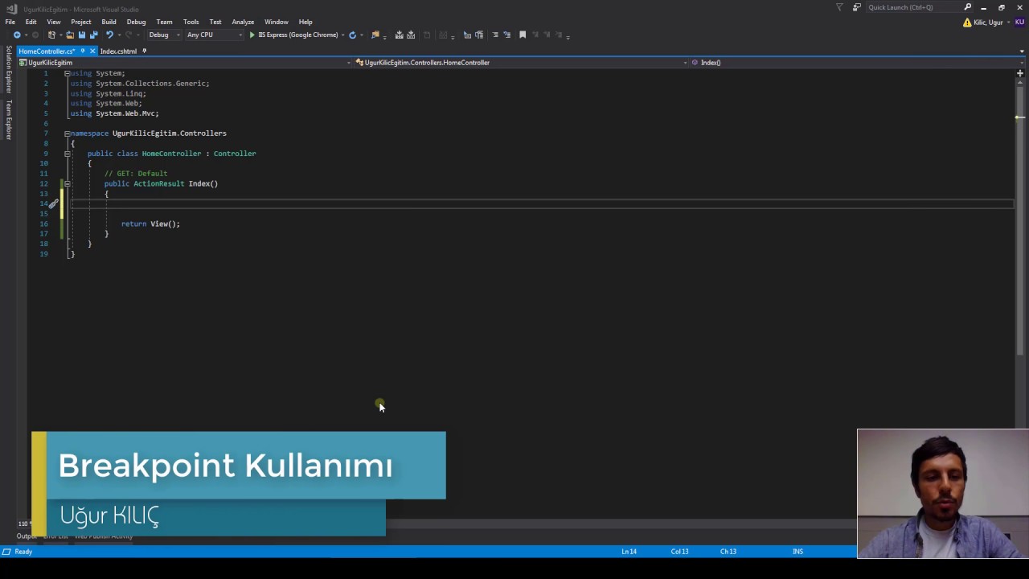Start debugging with the green play icon
1029x579 pixels.
coord(252,35)
